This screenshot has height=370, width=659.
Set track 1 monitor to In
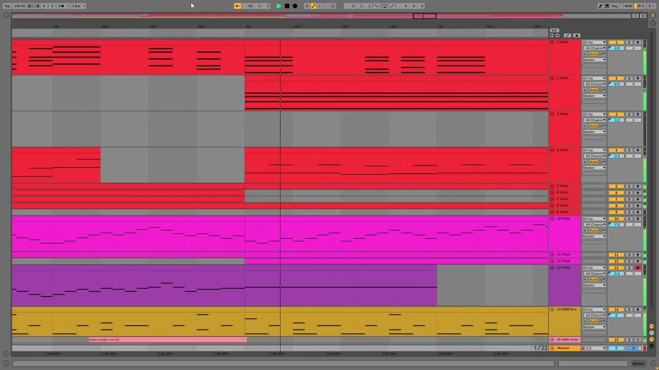click(x=585, y=54)
